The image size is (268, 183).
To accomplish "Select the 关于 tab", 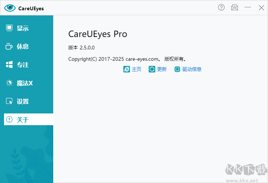I will [29, 119].
